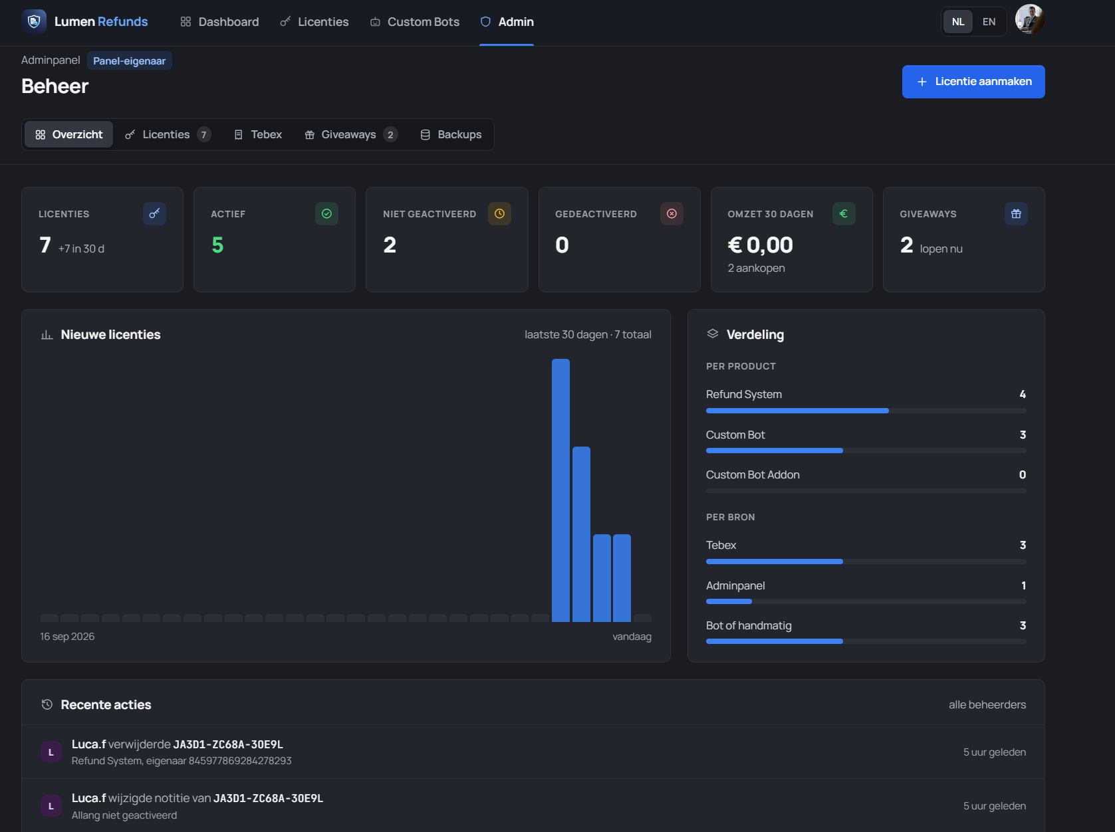
Task: Click the gift icon in Giveaways tab
Action: point(309,135)
